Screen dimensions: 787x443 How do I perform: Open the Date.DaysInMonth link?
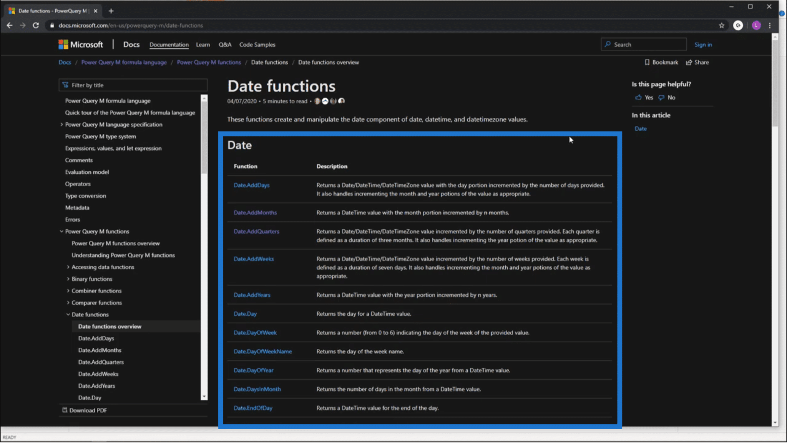pyautogui.click(x=257, y=389)
